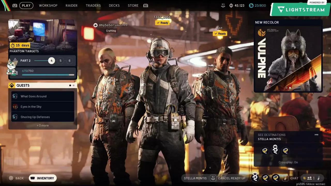Switch to second Quests page dot
331x186 pixels.
(x=73, y=86)
